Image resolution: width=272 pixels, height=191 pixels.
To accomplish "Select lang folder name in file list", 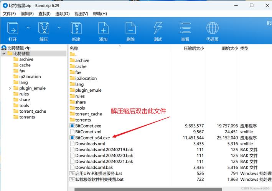I will 79,84.
